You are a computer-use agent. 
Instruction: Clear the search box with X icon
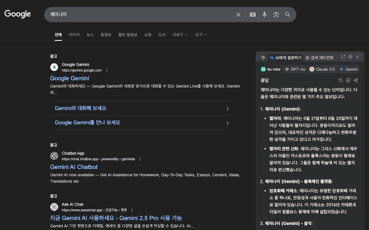(238, 15)
